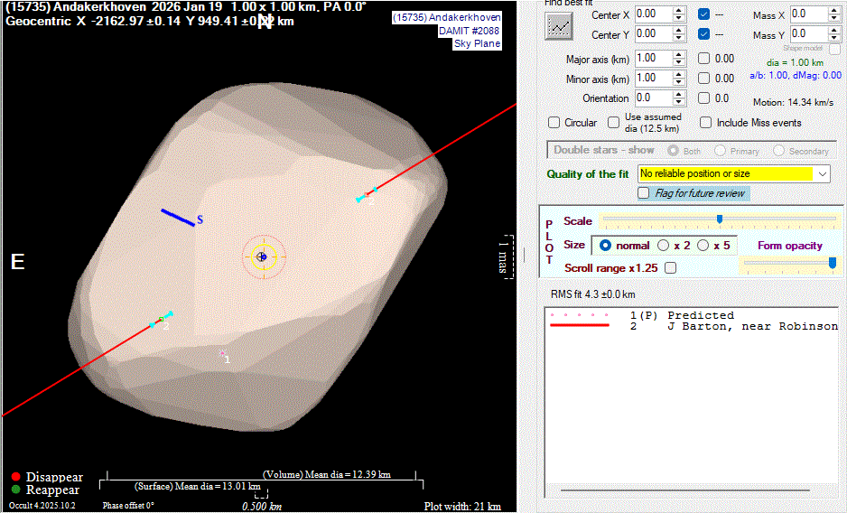
Task: Select the x 2 plot size
Action: click(x=664, y=246)
